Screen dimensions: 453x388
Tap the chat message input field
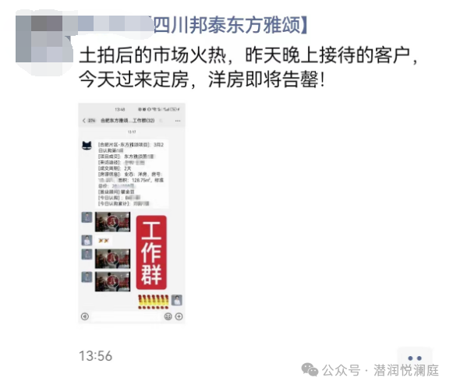[126, 316]
